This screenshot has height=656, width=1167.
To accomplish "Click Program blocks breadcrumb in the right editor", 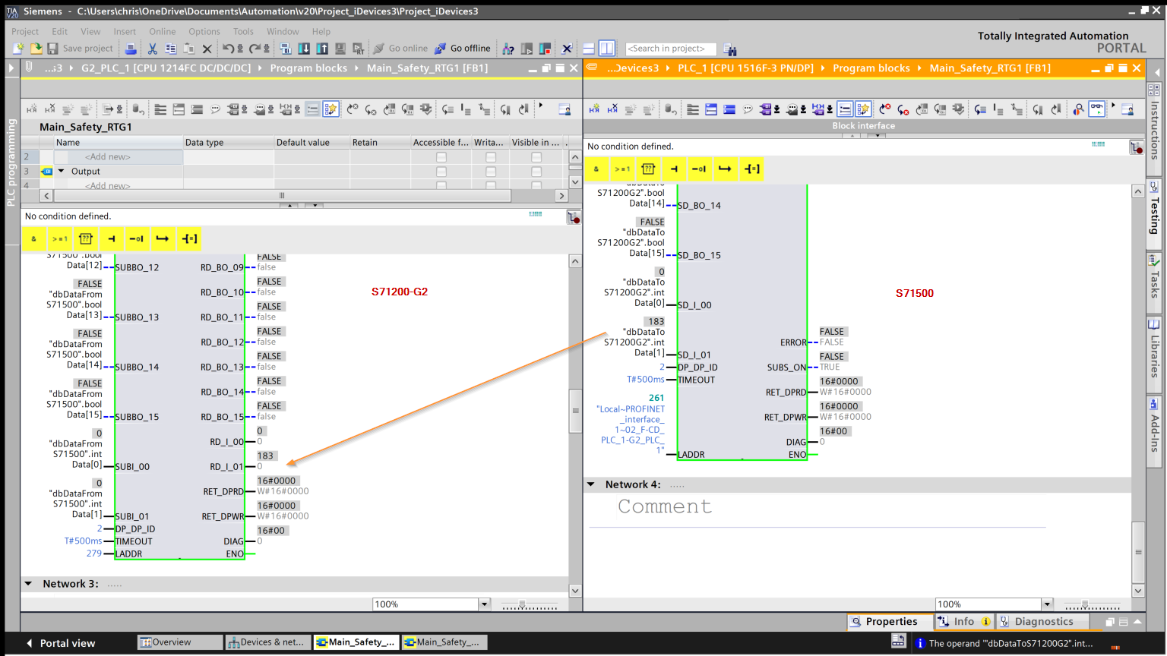I will click(x=871, y=68).
